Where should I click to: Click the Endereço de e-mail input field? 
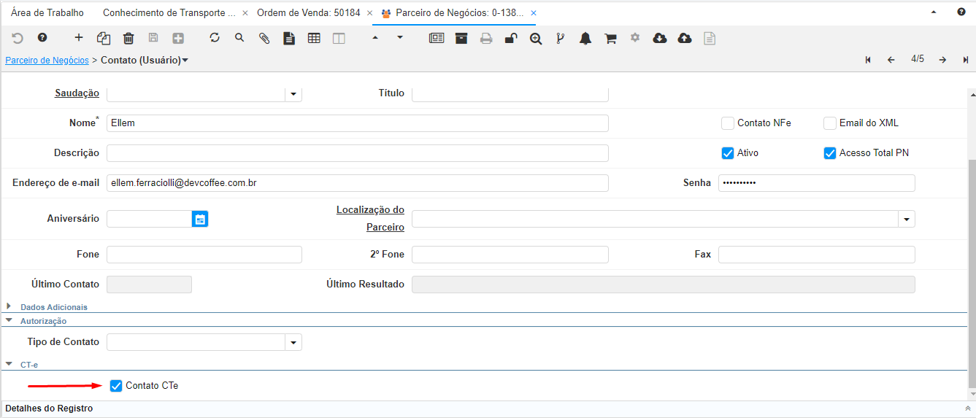coord(357,183)
